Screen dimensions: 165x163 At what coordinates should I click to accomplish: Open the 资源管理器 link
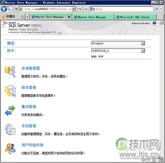(31, 68)
